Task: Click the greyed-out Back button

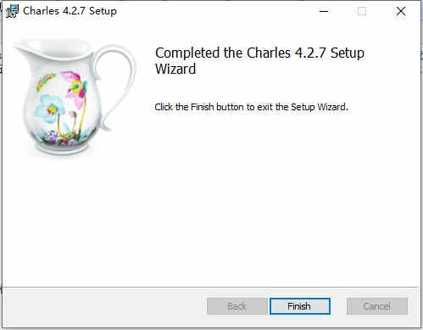Action: coord(237,306)
